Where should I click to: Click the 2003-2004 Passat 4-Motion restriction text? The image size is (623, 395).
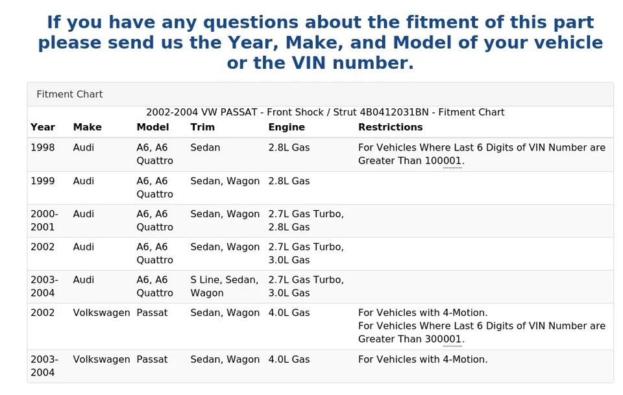click(422, 359)
